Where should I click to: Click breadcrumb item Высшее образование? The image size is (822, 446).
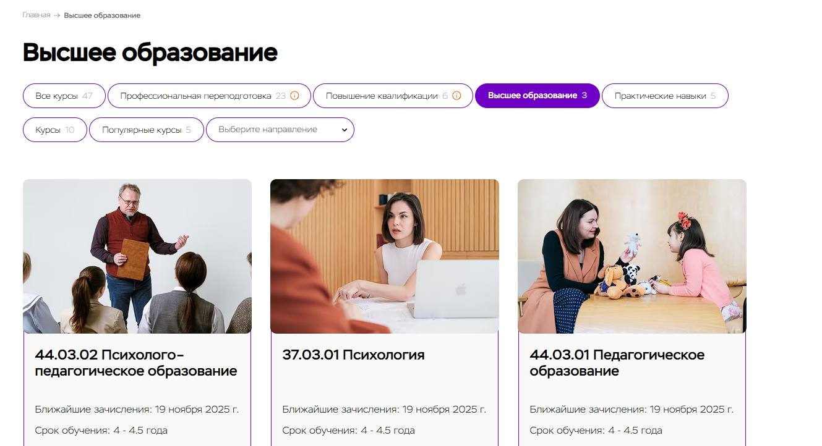[102, 15]
